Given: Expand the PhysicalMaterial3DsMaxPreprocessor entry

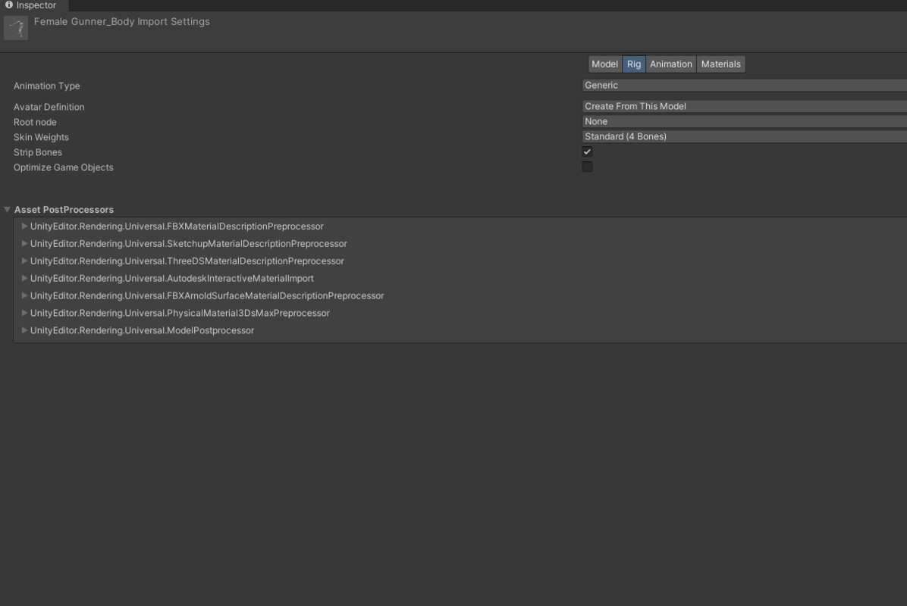Looking at the screenshot, I should pos(25,314).
